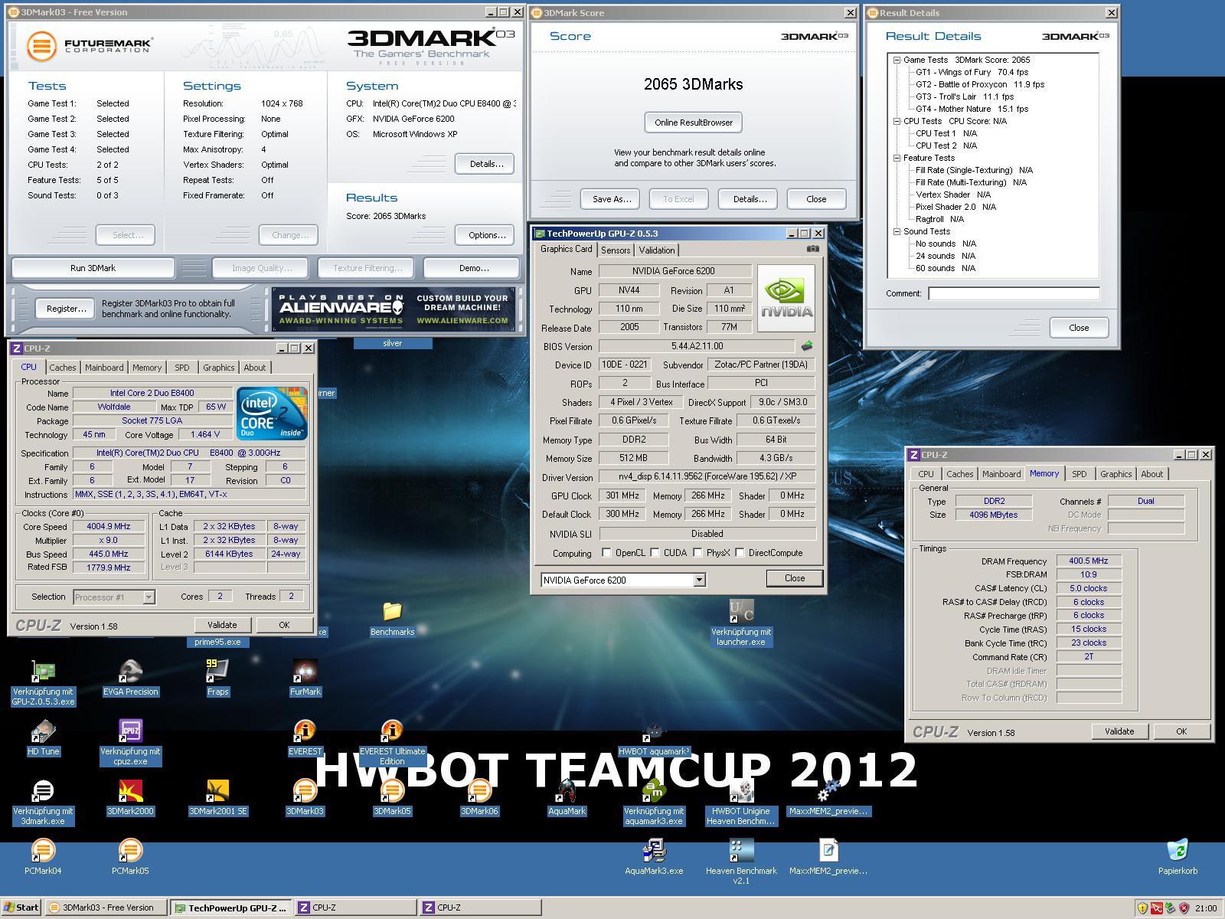Switch to TechPowerUp GPU-Z taskbar item
The image size is (1225, 919).
230,908
